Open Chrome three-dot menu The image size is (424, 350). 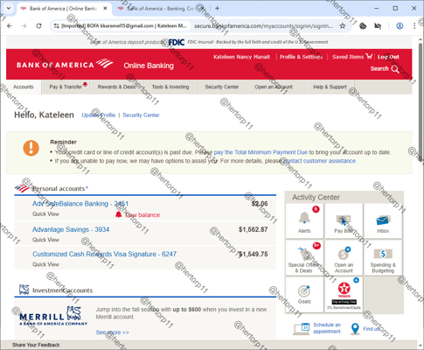click(x=414, y=26)
